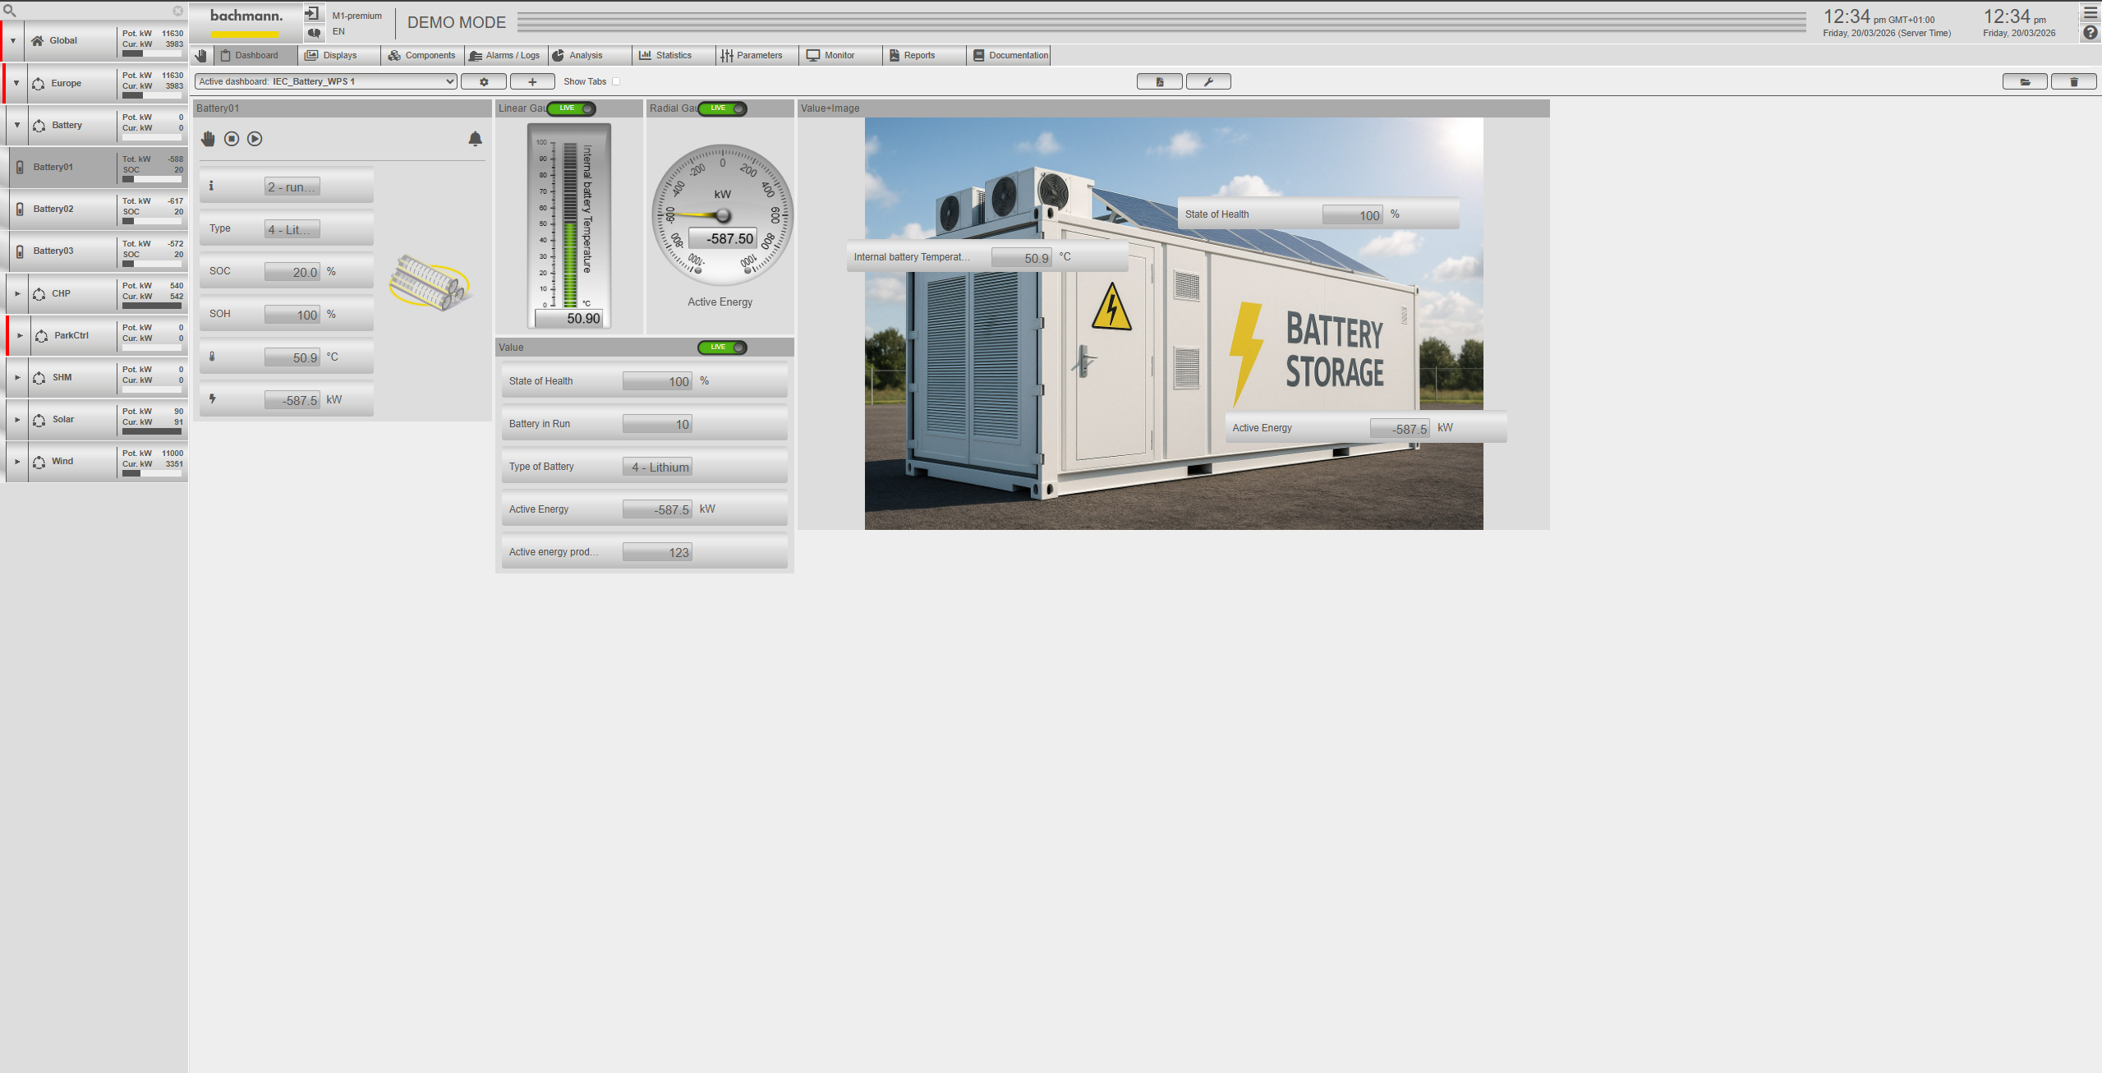The width and height of the screenshot is (2102, 1073).
Task: Enable the Show Tabs checkbox
Action: 616,81
